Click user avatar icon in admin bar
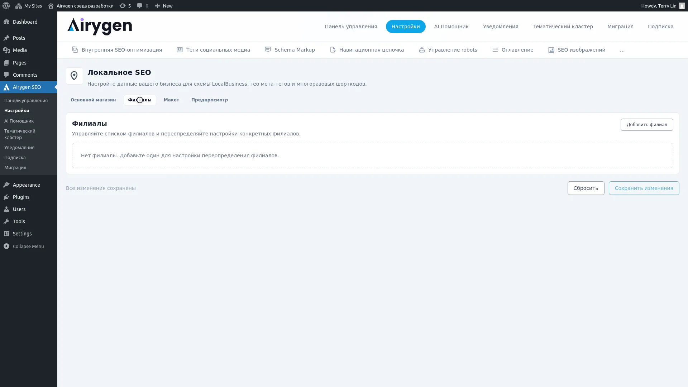This screenshot has width=688, height=387. 682,6
